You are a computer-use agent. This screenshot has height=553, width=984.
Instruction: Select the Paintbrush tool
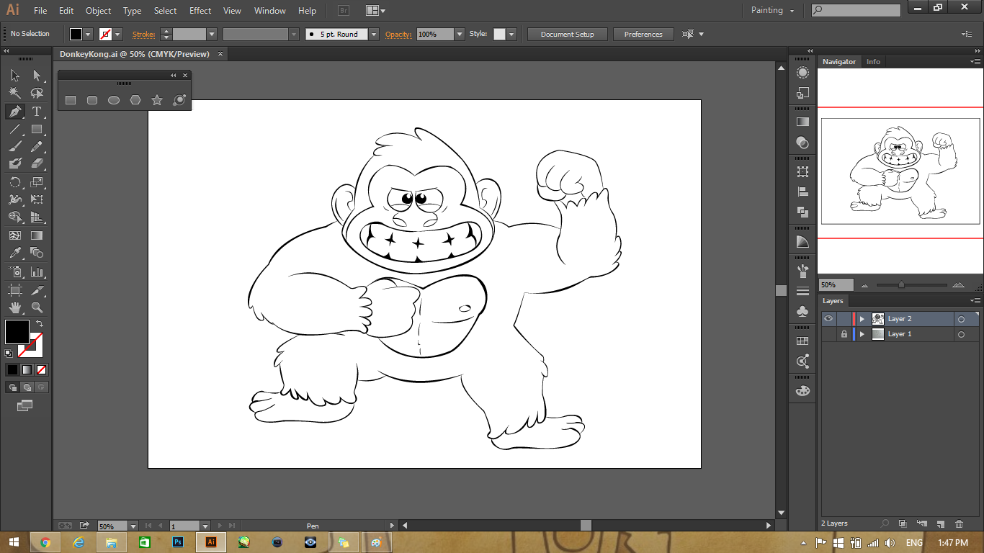[x=14, y=146]
